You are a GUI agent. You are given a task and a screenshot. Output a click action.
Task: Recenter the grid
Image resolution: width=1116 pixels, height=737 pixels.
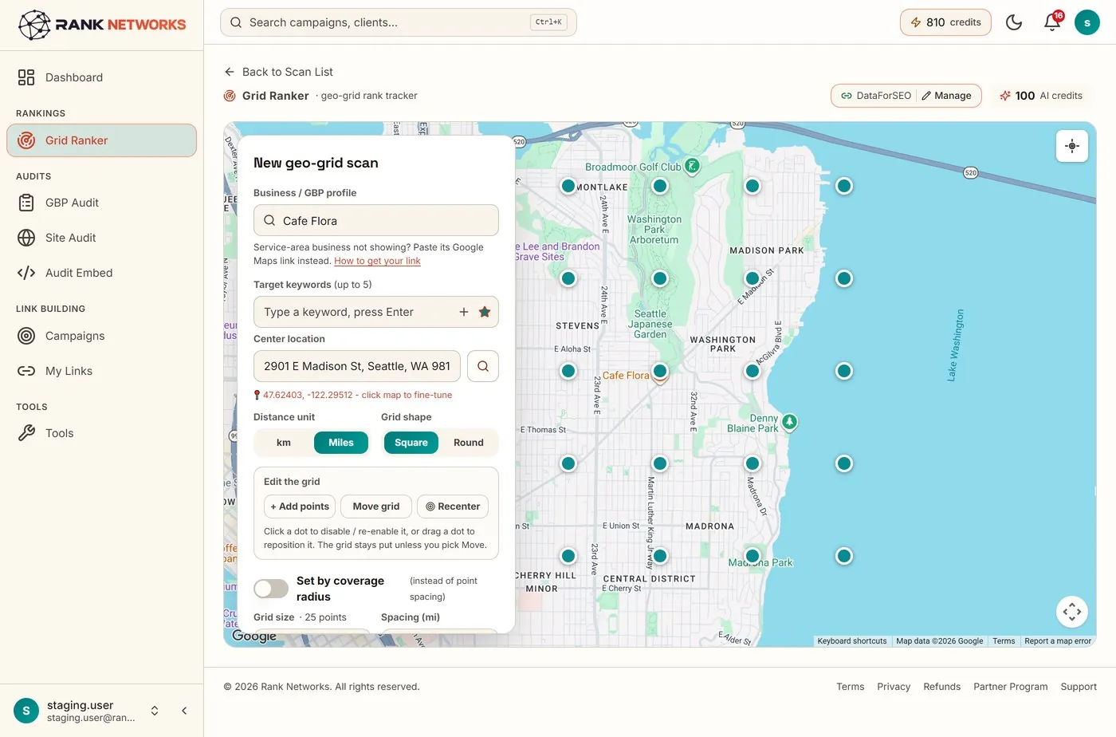[453, 506]
